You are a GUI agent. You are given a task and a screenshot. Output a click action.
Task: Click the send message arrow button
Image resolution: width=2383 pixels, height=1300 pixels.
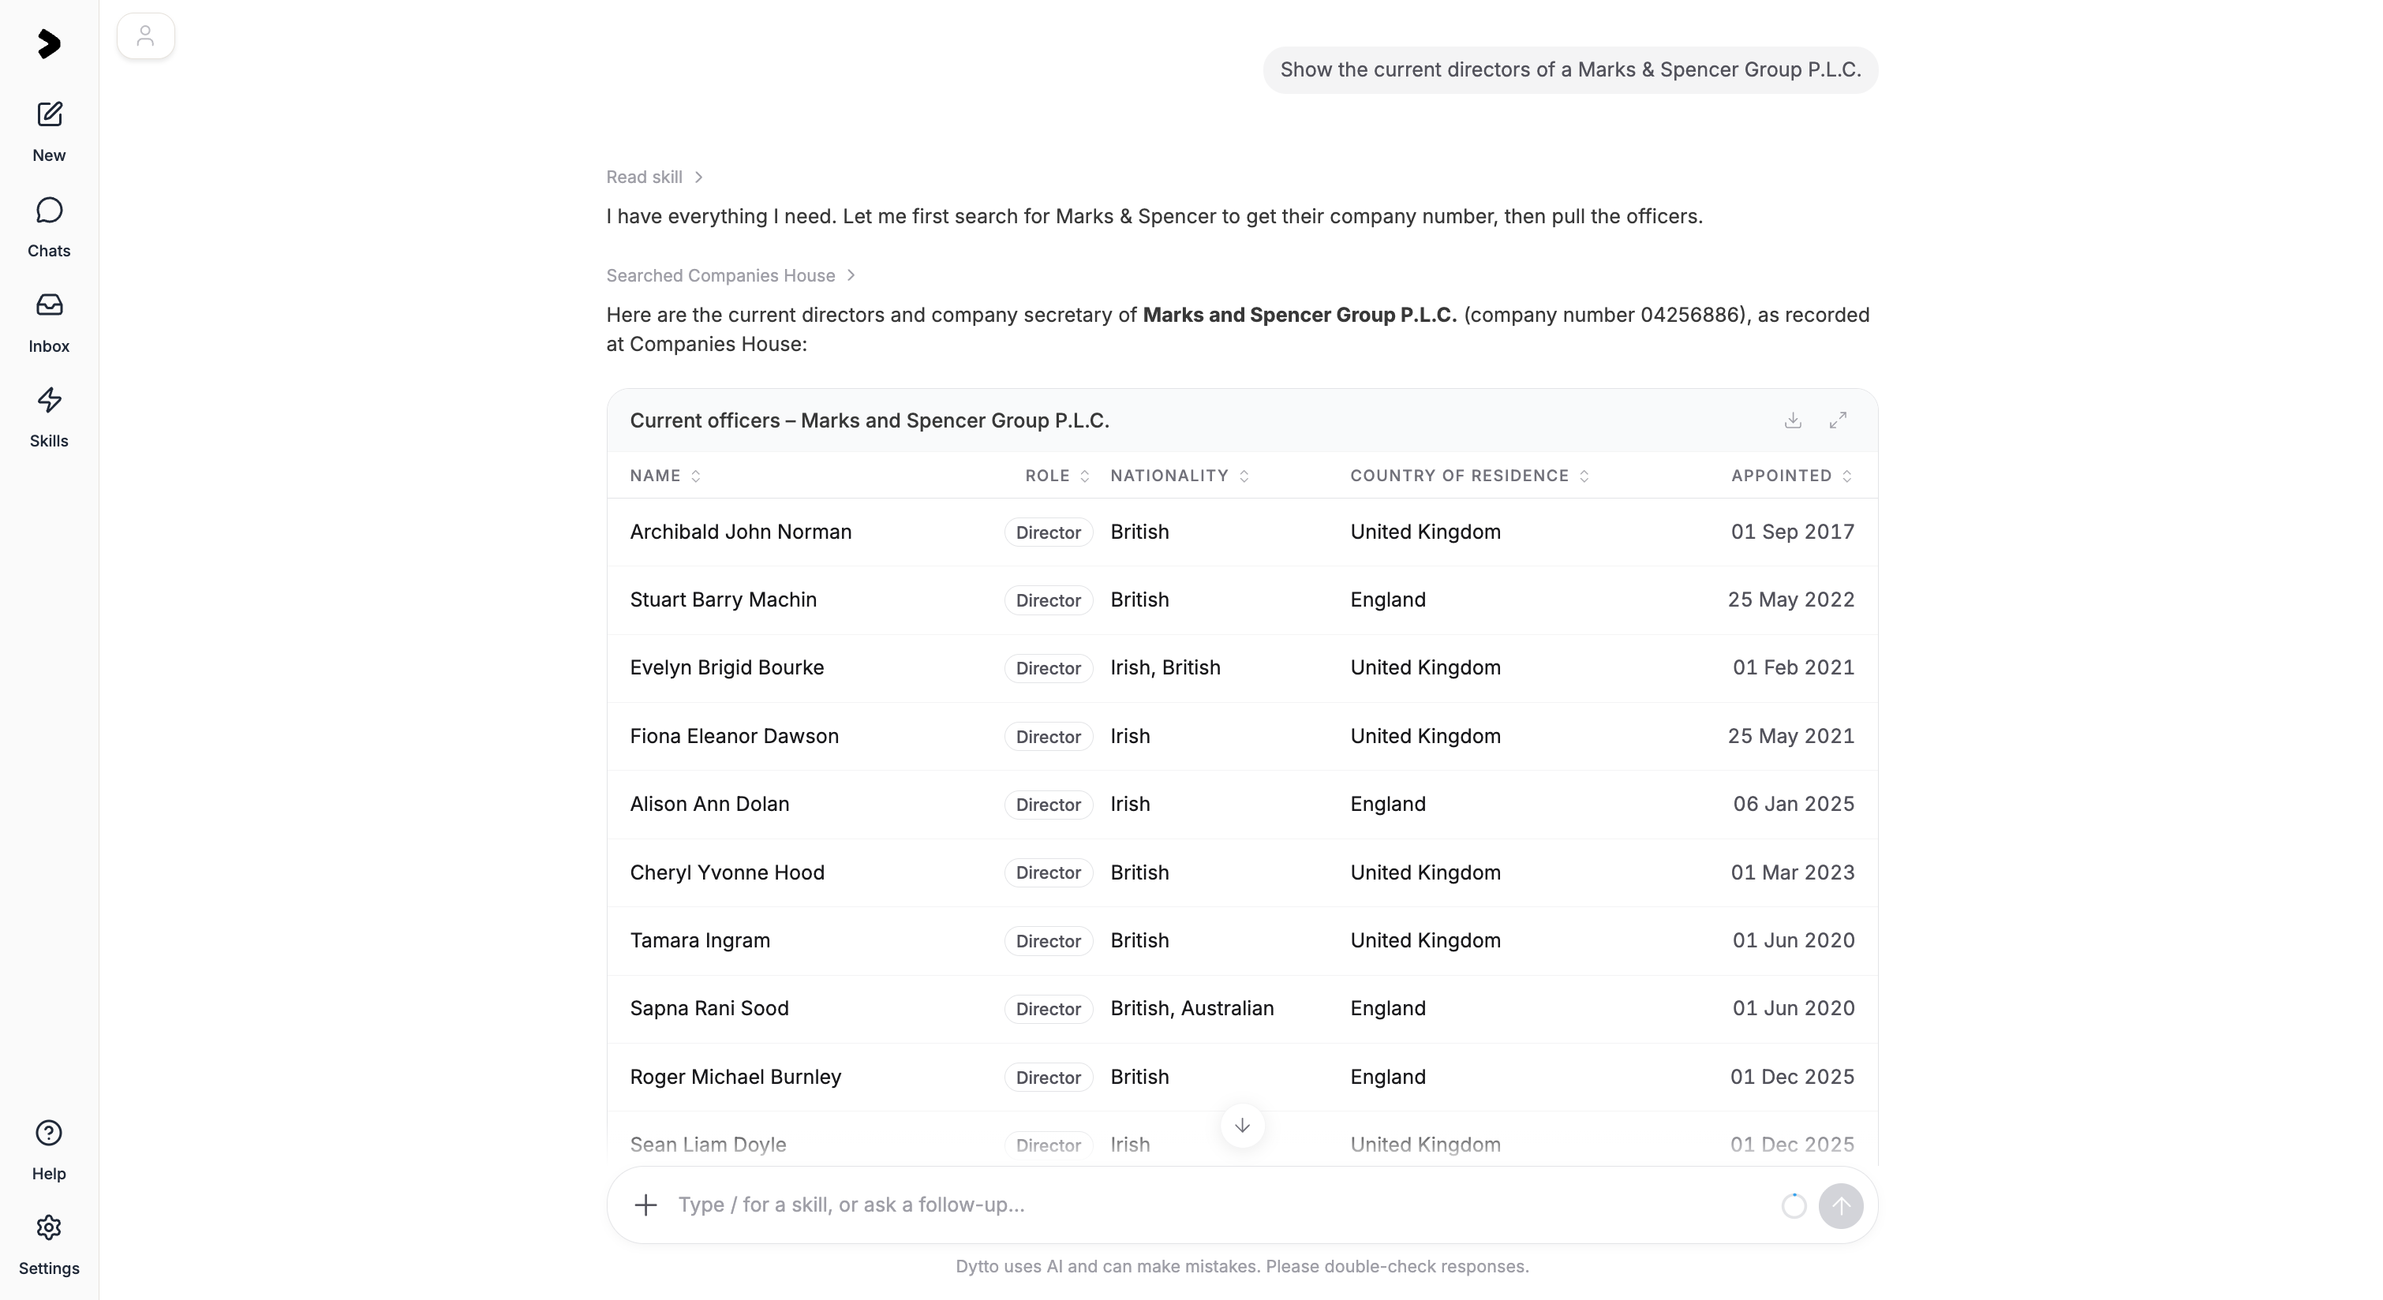point(1841,1205)
